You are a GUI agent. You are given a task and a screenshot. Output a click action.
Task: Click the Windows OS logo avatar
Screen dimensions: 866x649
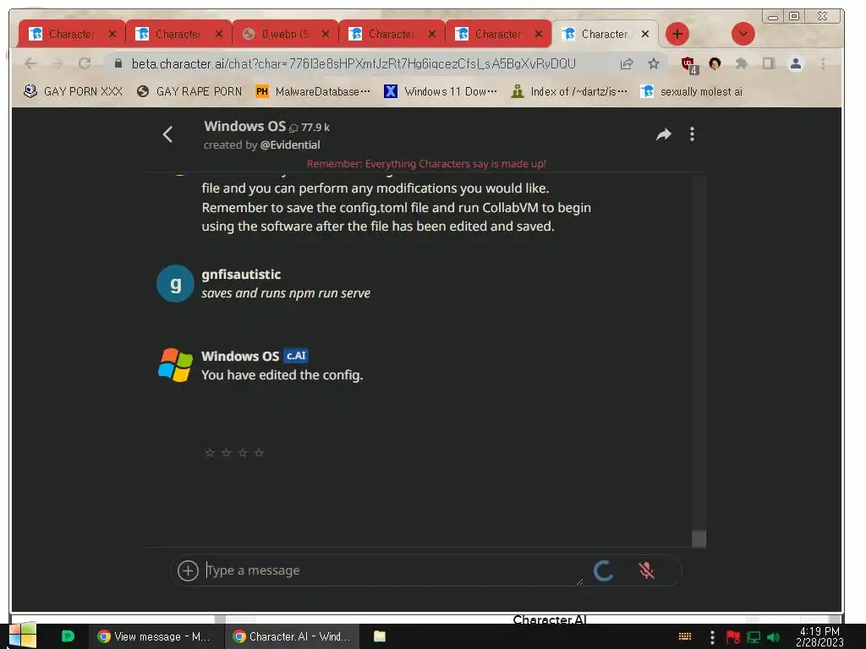click(175, 365)
